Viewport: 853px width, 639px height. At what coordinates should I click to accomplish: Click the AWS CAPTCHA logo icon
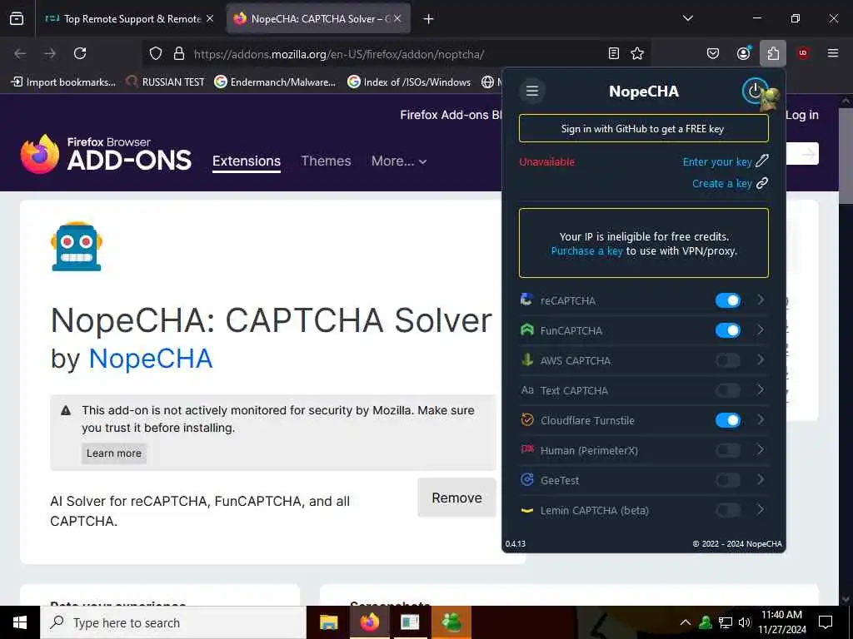[x=526, y=359]
